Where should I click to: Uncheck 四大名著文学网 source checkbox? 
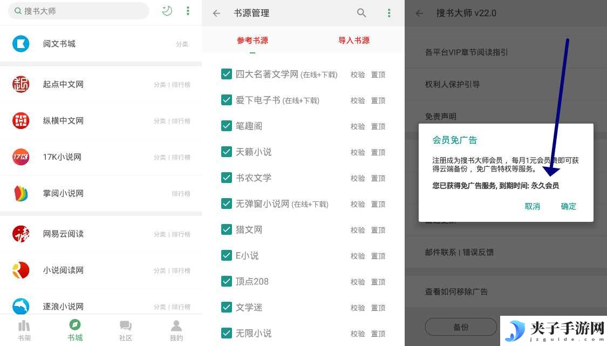(227, 74)
